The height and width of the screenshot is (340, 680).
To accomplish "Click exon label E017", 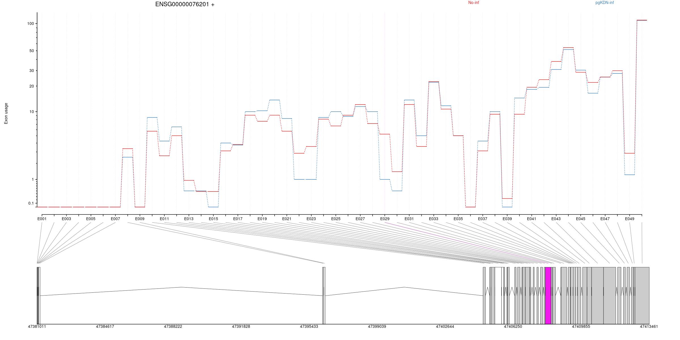I will point(238,219).
